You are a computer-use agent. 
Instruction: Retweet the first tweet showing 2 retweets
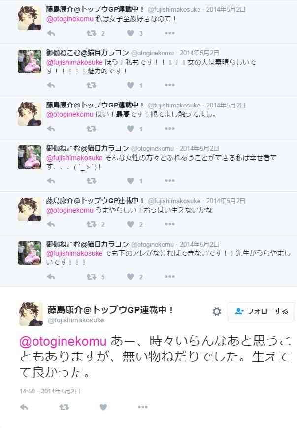(x=91, y=33)
